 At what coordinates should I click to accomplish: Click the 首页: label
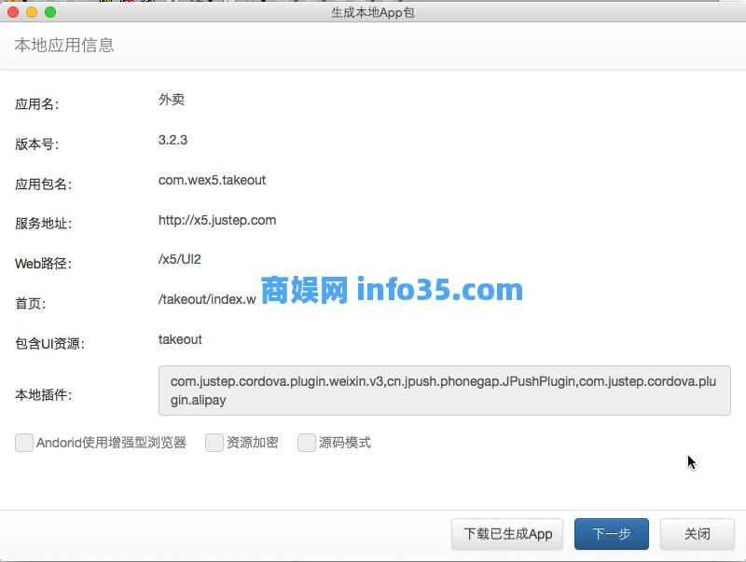click(31, 303)
